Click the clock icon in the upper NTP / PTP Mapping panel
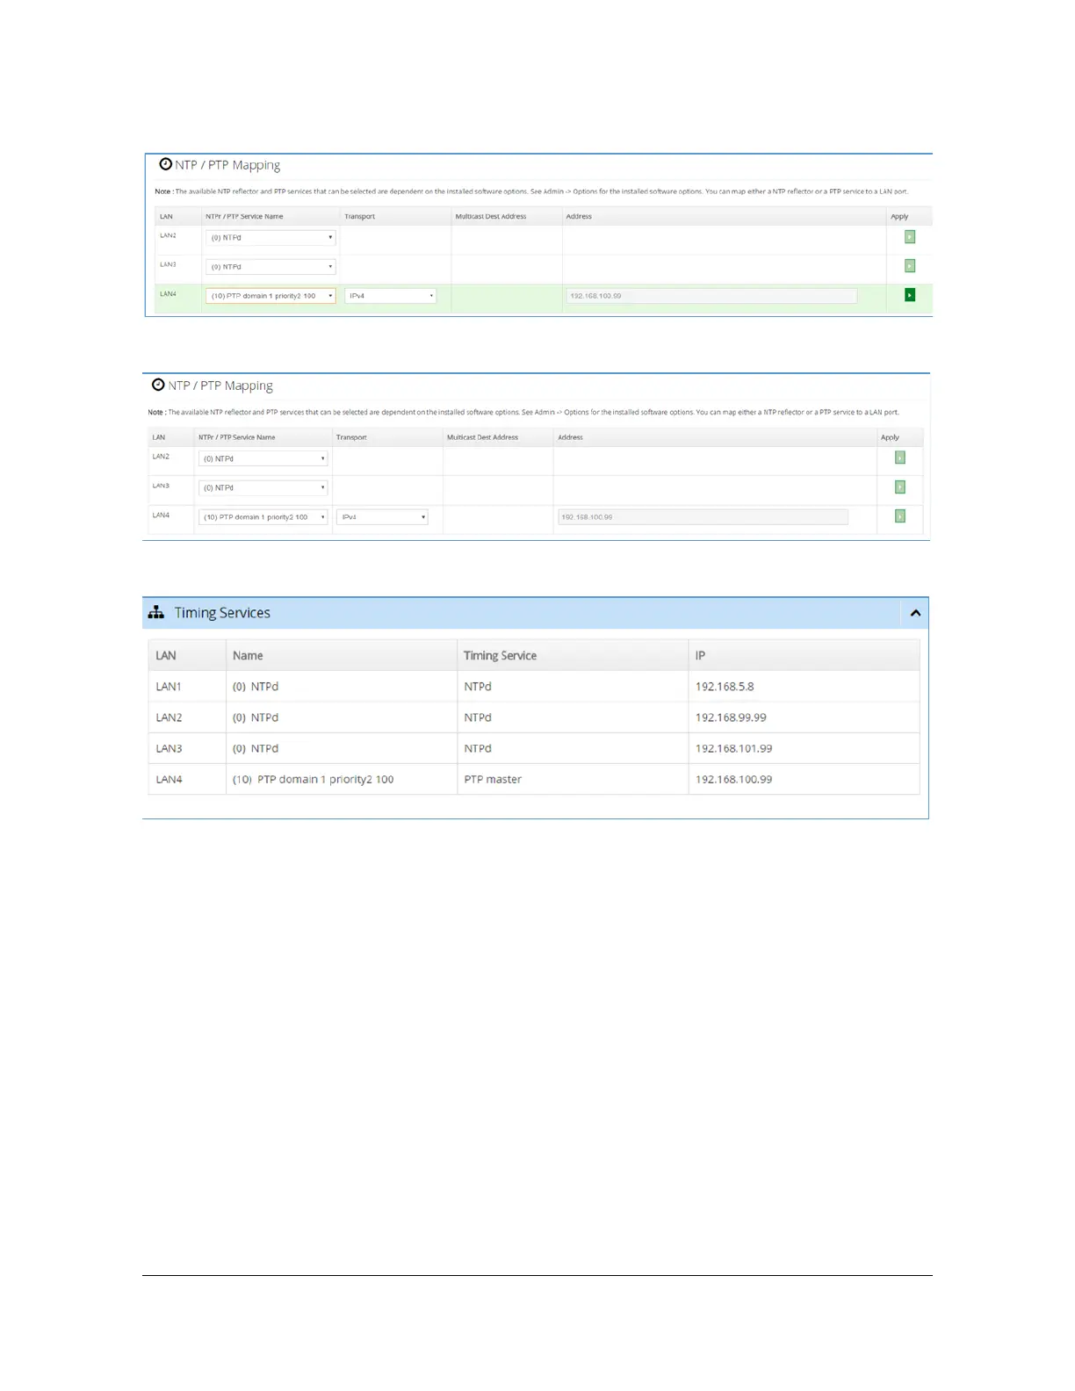Image resolution: width=1075 pixels, height=1391 pixels. pyautogui.click(x=165, y=164)
